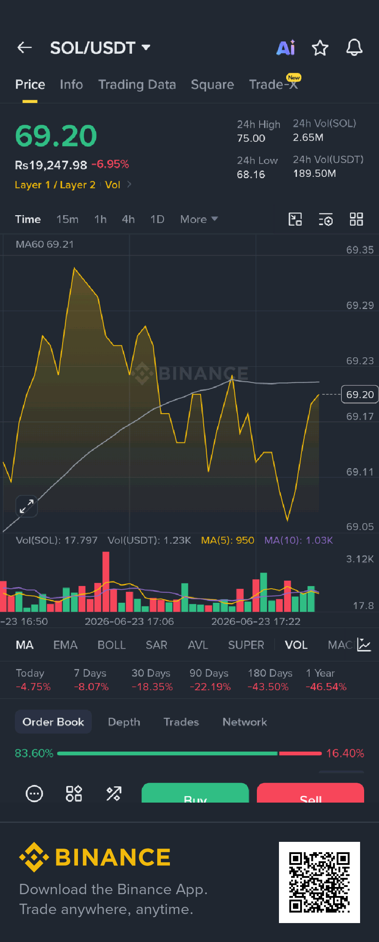Select the Depth tab
379x942 pixels.
(124, 722)
